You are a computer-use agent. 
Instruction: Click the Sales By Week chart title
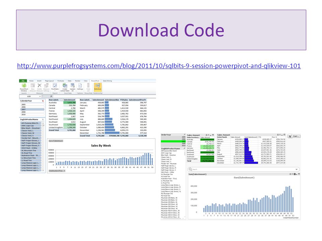101,146
